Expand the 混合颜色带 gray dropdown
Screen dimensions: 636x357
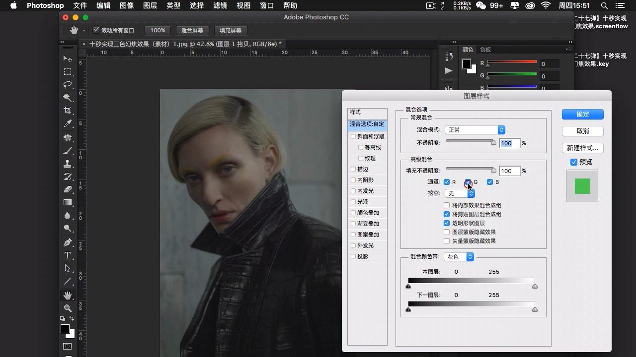(459, 257)
